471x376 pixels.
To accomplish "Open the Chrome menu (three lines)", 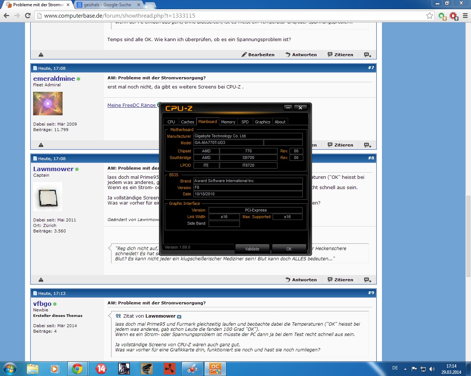I will point(465,15).
